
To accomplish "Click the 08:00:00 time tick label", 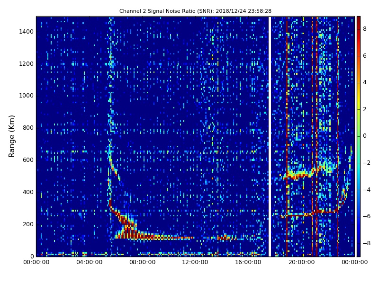I will click(143, 262).
